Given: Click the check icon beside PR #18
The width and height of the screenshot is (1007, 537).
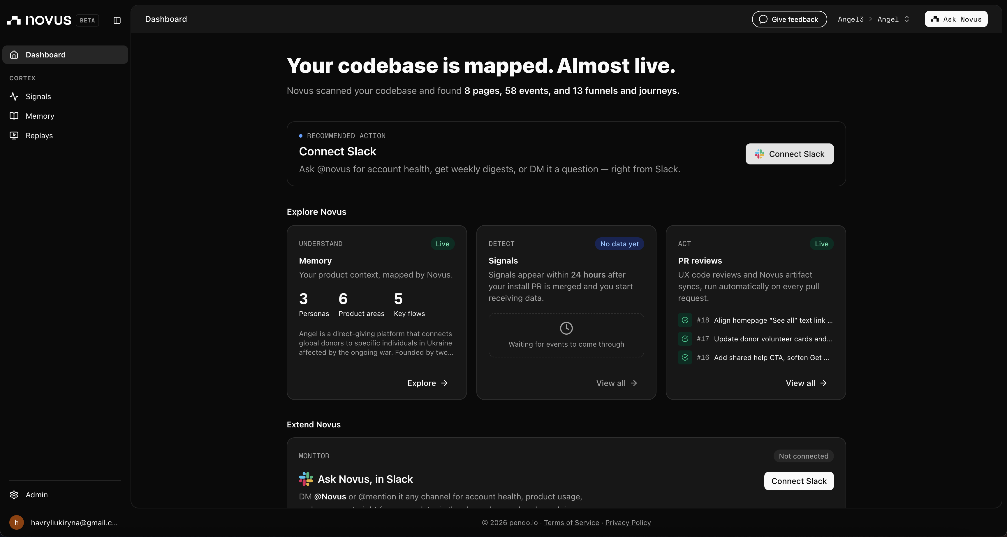Looking at the screenshot, I should [685, 320].
